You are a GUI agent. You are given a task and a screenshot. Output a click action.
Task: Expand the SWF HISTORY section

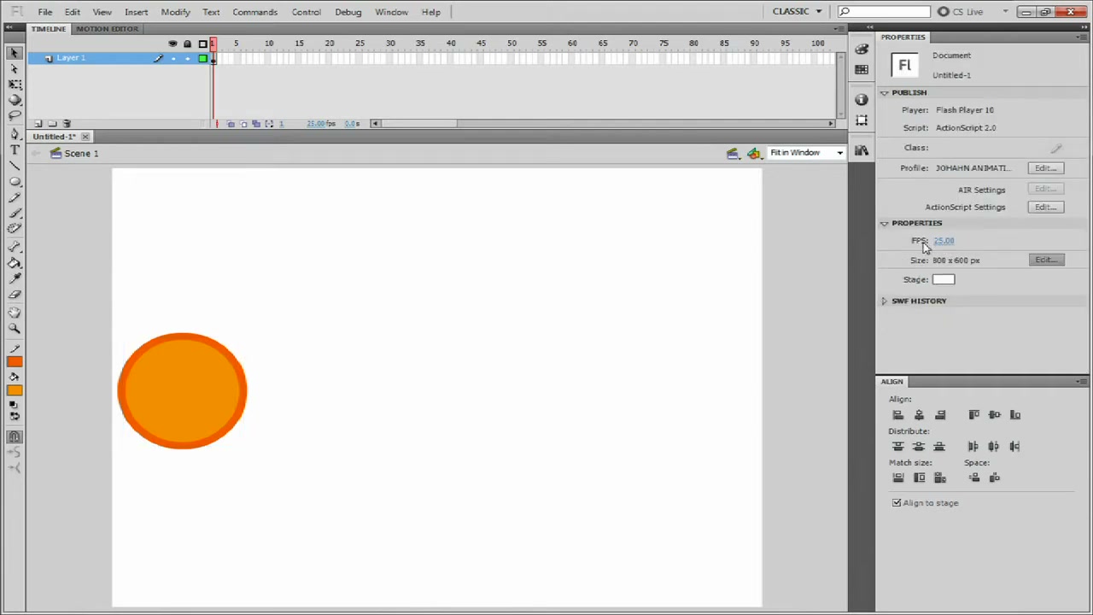pos(885,302)
